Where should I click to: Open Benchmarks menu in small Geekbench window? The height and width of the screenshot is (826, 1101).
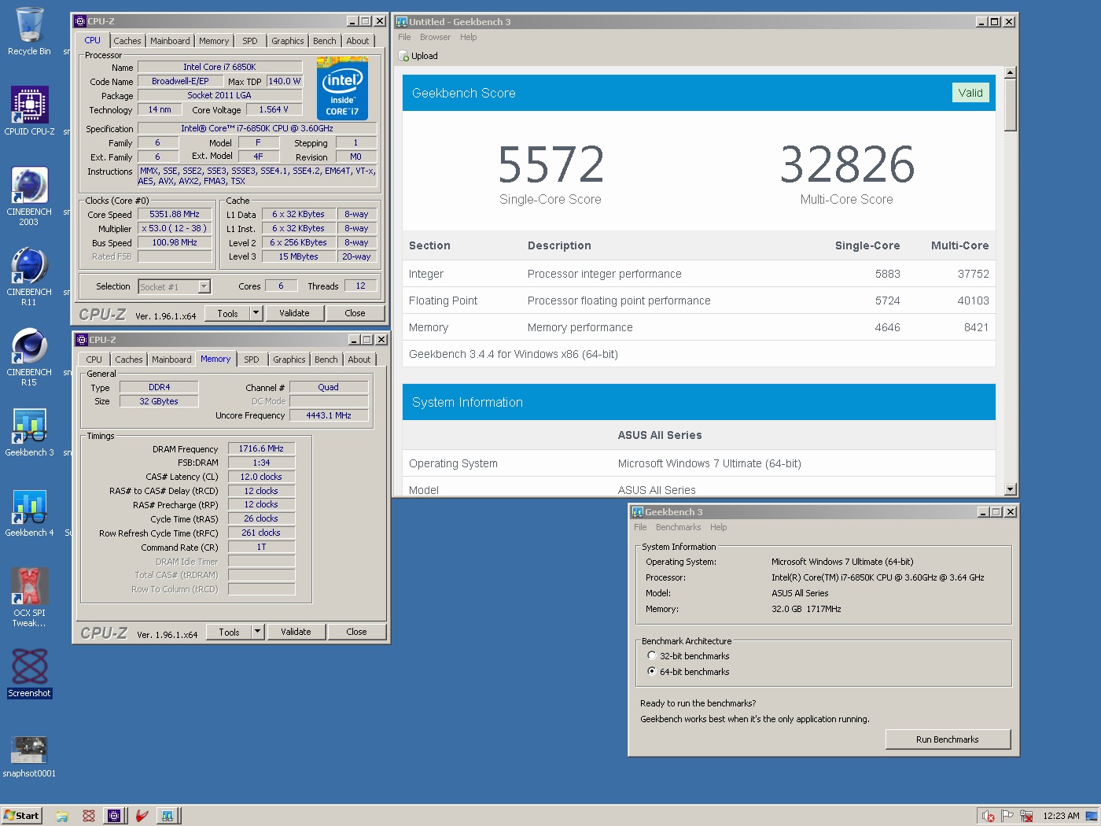tap(678, 527)
